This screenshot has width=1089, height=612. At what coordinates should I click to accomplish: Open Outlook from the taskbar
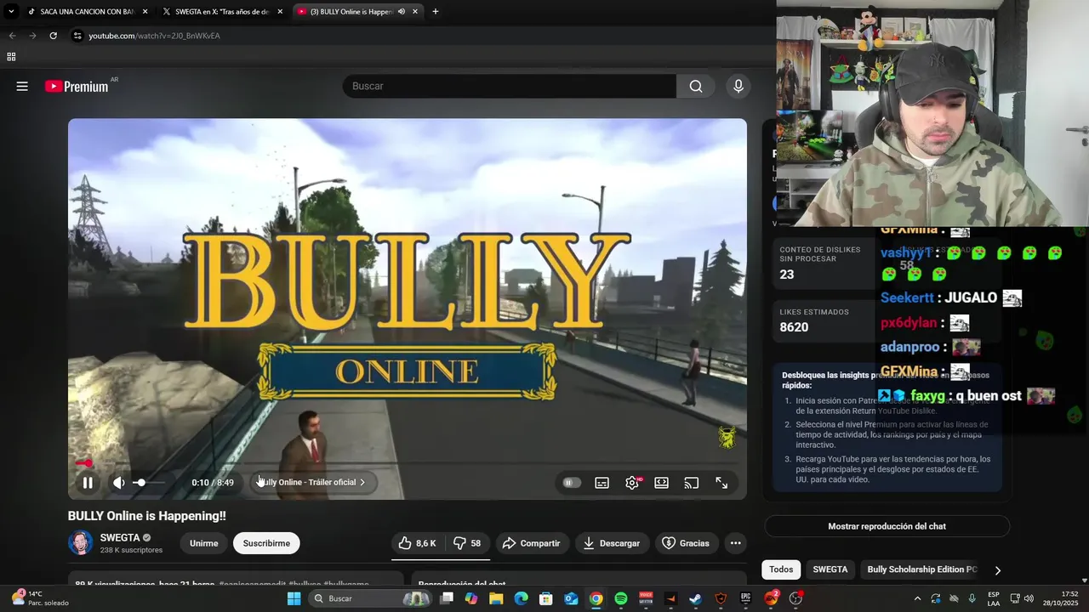(571, 598)
